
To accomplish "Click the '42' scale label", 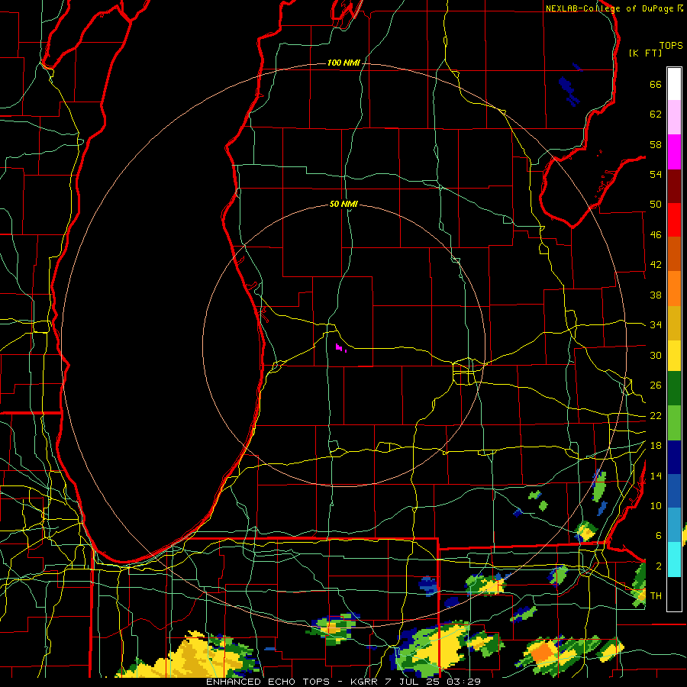I will tap(656, 265).
